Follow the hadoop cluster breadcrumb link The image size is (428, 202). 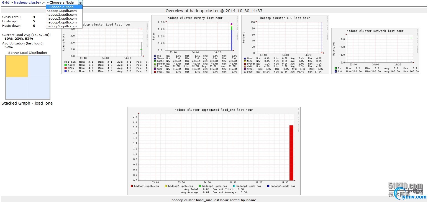(x=27, y=2)
